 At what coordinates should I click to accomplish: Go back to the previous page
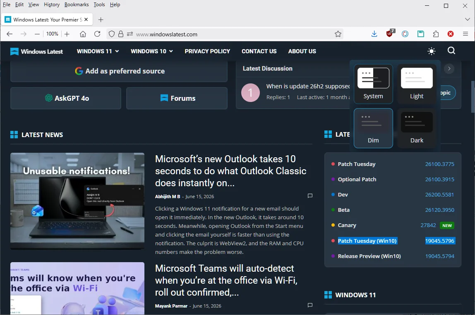(10, 34)
